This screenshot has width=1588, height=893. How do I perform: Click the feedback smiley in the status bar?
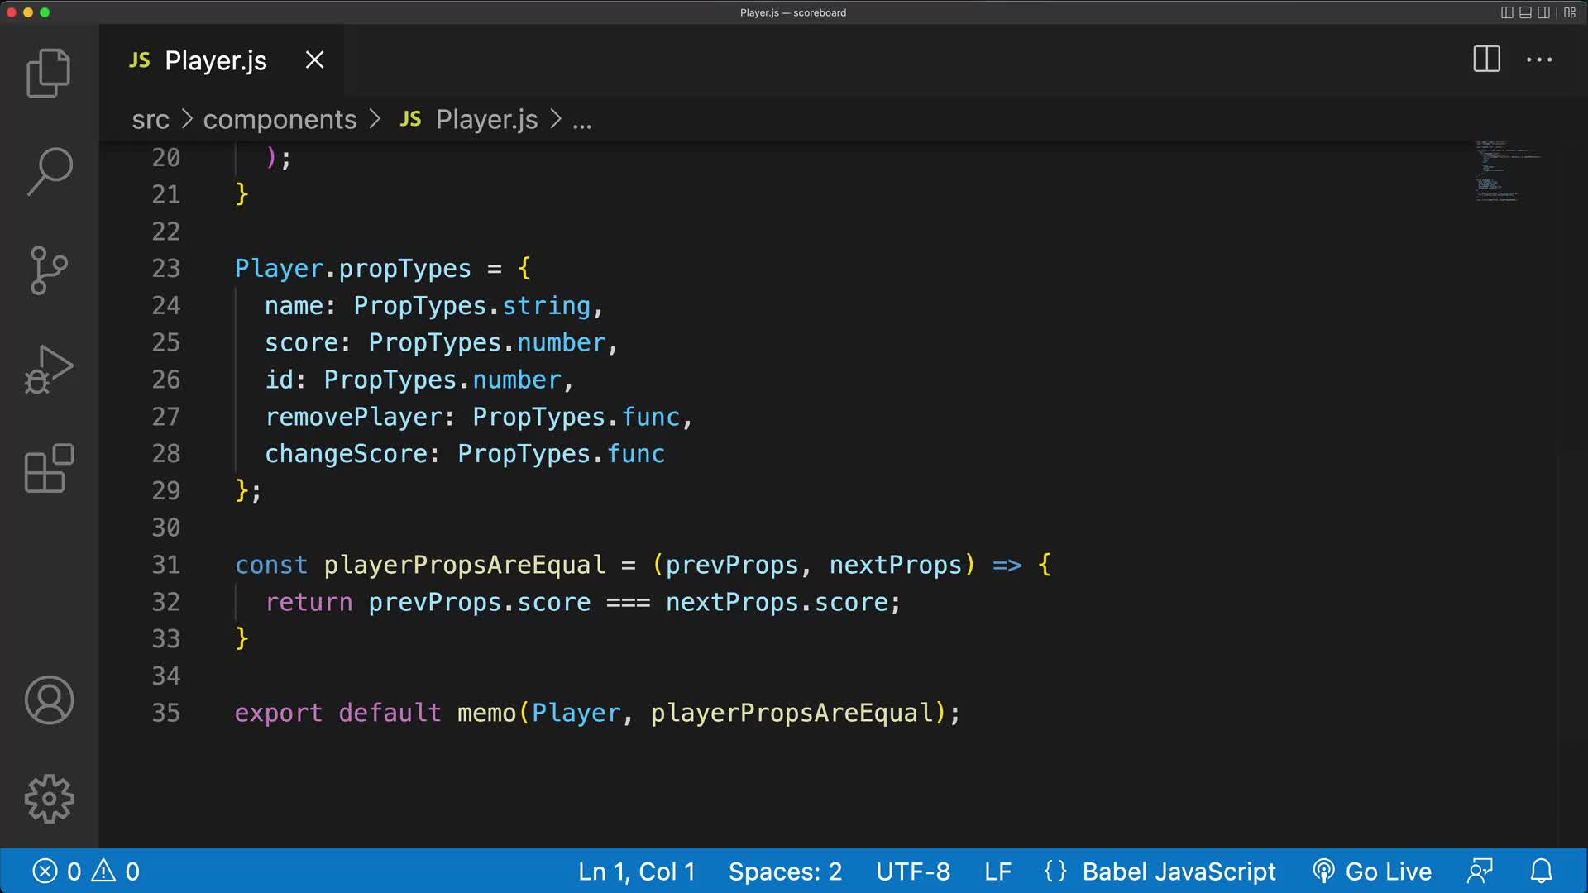[1480, 871]
